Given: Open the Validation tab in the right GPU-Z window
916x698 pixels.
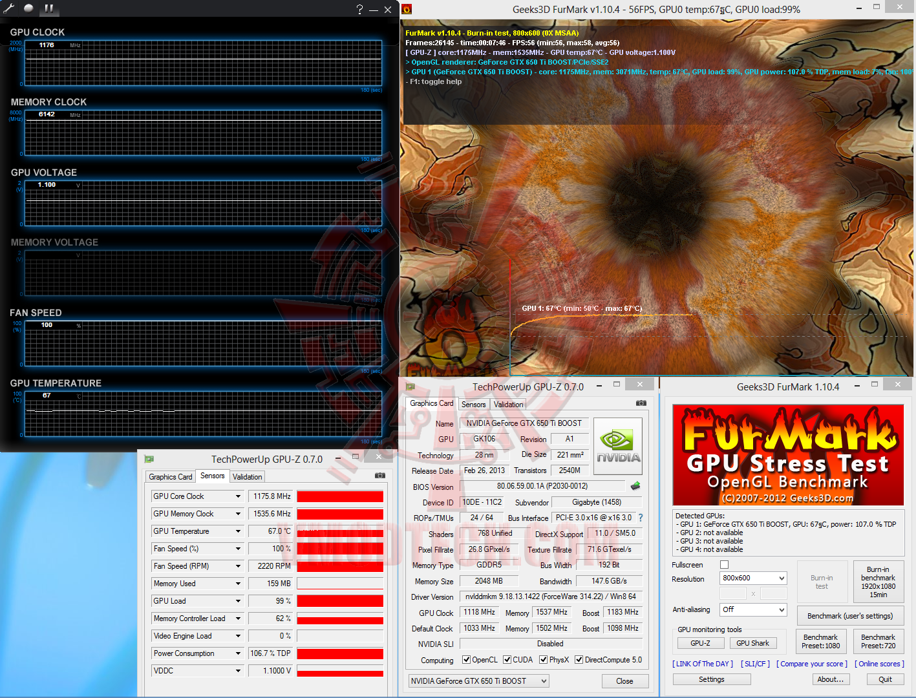Looking at the screenshot, I should (509, 405).
